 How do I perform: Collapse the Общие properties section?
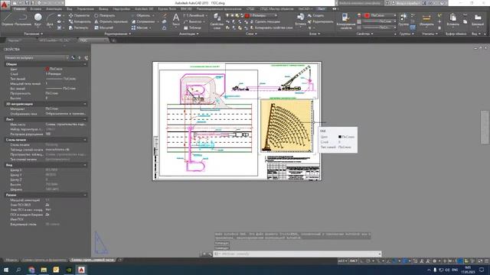coord(85,64)
